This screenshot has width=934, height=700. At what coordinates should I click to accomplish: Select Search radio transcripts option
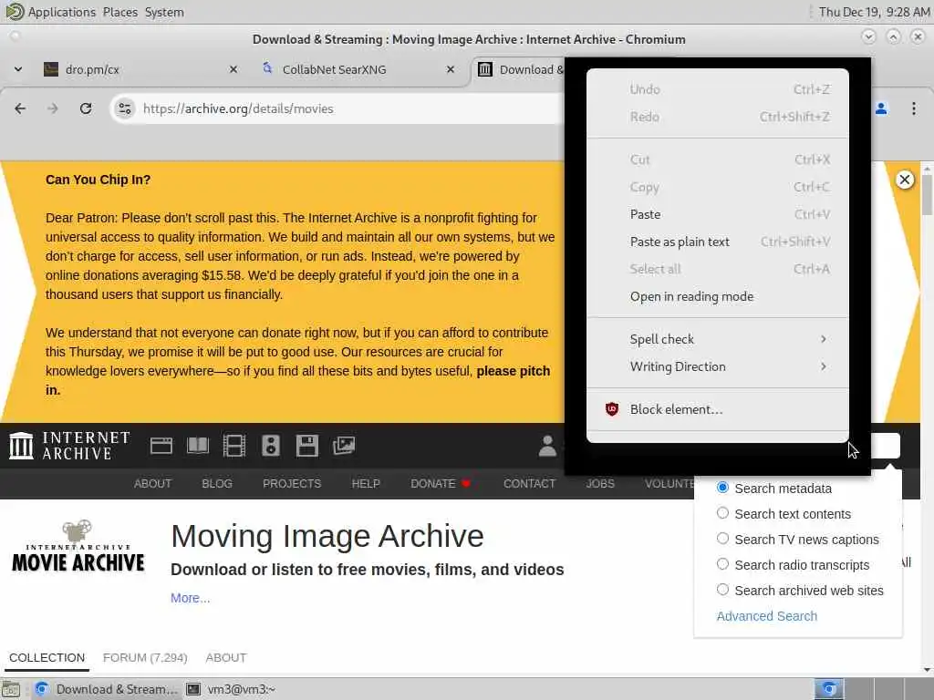[x=722, y=563]
